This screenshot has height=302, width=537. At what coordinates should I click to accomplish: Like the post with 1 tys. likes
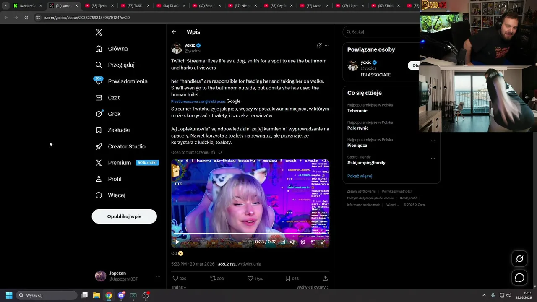click(x=255, y=279)
